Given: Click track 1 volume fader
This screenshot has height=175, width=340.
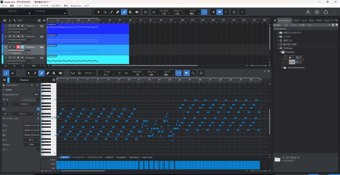Looking at the screenshot, I should pos(19,29).
